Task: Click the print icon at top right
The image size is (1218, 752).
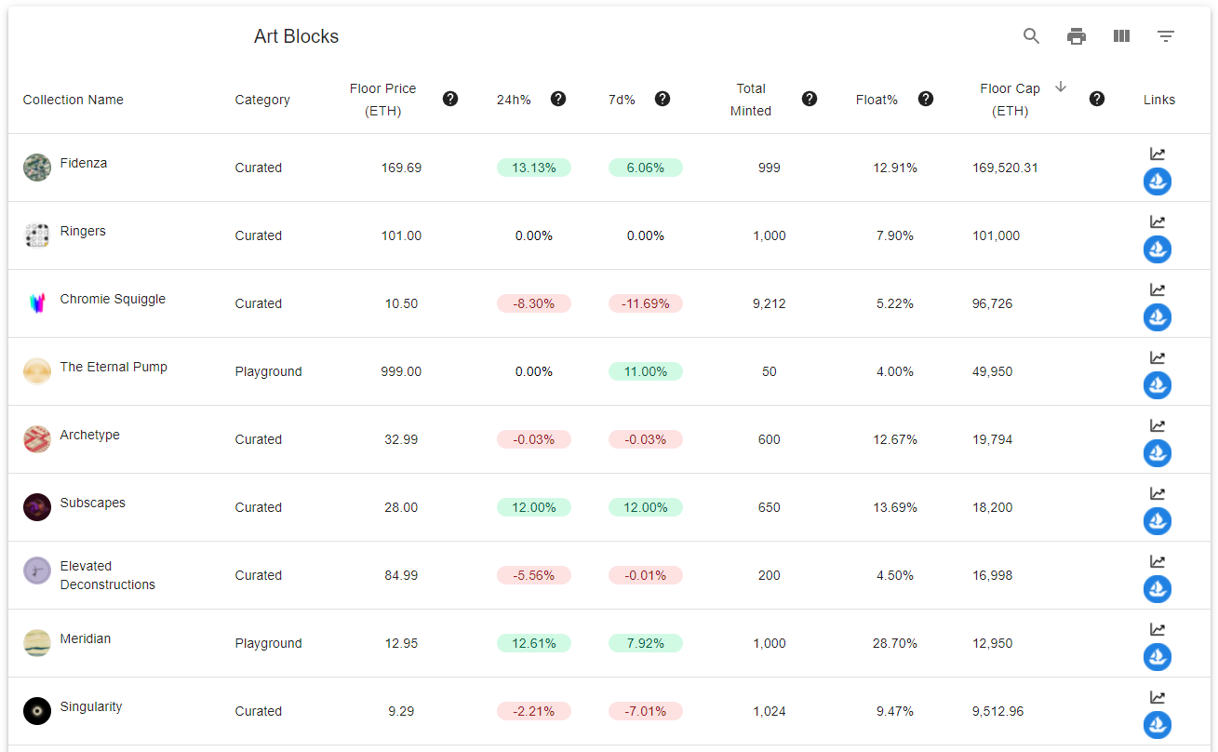Action: 1076,35
